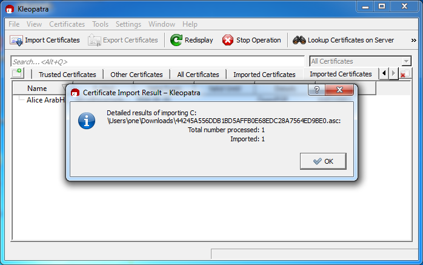Click the new tab icon beside Trusted Certificates
Screen dimensions: 423x265
click(x=17, y=73)
